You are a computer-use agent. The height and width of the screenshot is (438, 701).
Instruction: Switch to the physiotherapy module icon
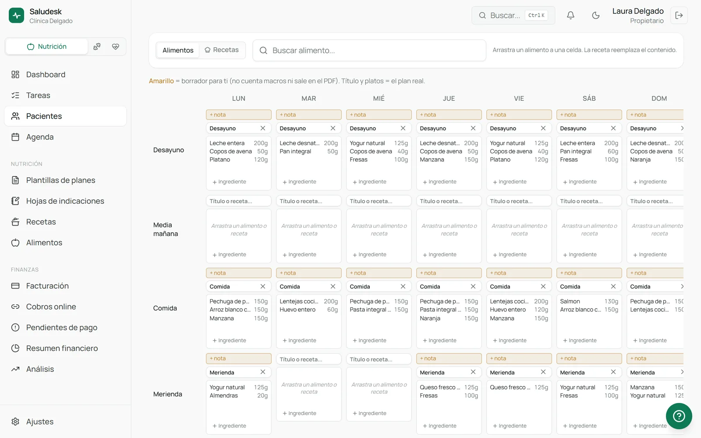97,46
